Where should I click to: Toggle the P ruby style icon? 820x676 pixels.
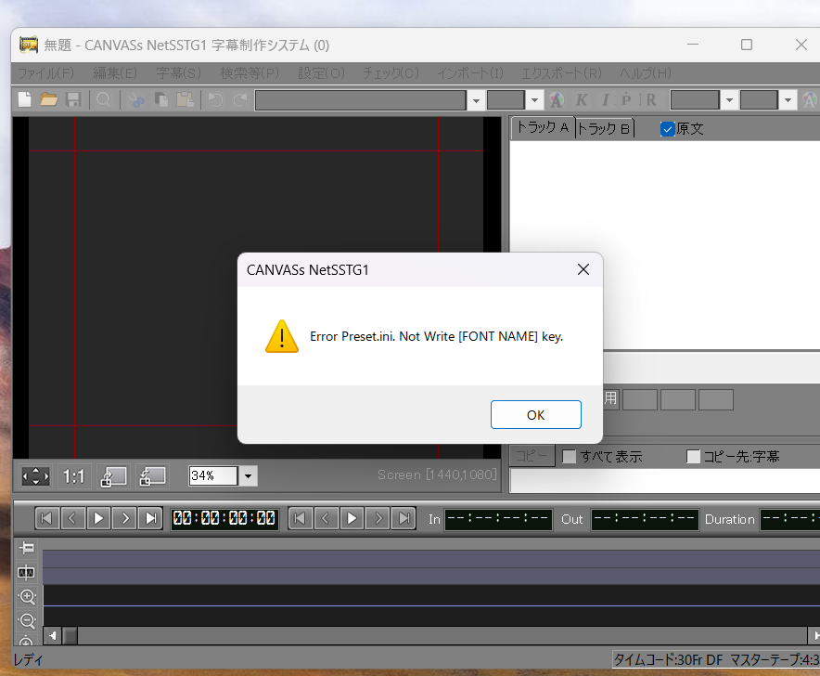pyautogui.click(x=626, y=99)
